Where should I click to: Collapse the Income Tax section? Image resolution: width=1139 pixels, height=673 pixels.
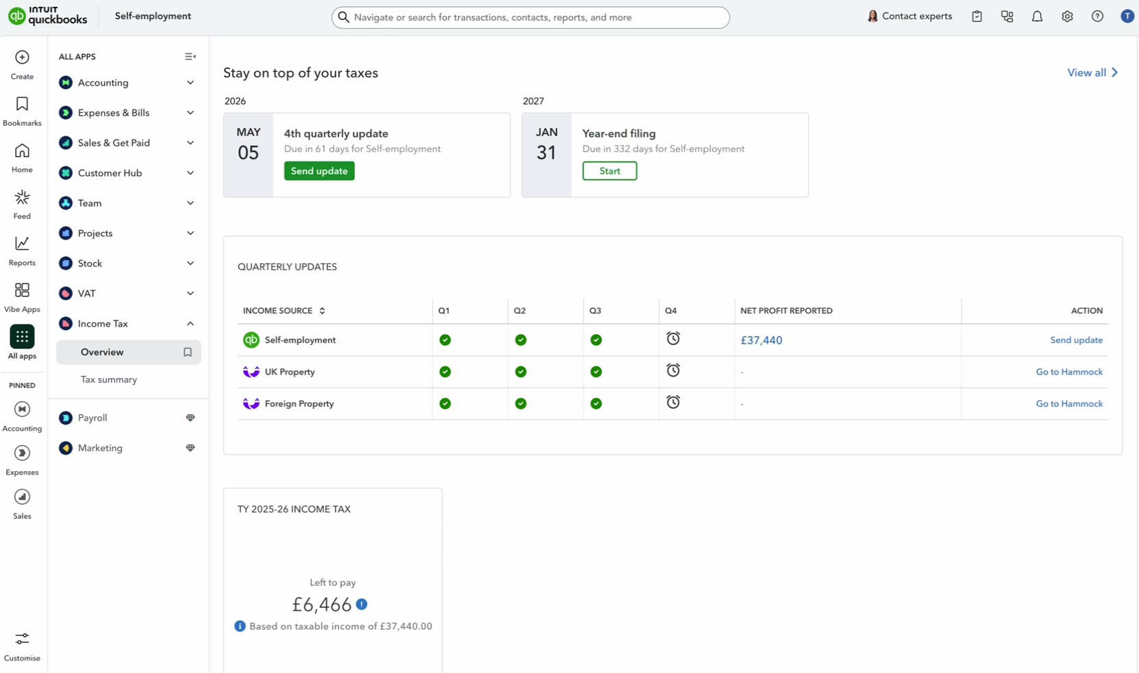[x=190, y=324]
